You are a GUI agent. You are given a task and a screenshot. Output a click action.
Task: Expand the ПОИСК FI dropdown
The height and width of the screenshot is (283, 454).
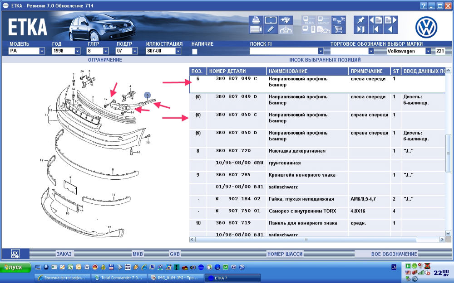pos(321,51)
